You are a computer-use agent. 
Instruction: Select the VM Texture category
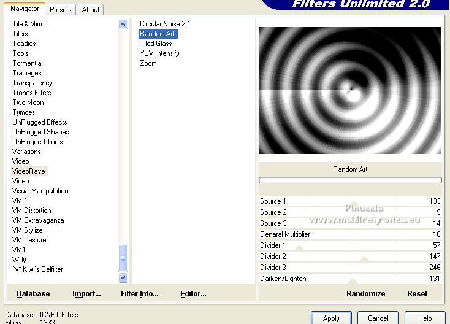pos(29,240)
